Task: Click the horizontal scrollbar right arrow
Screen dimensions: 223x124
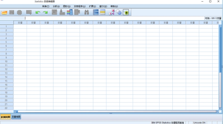Action: pos(217,111)
